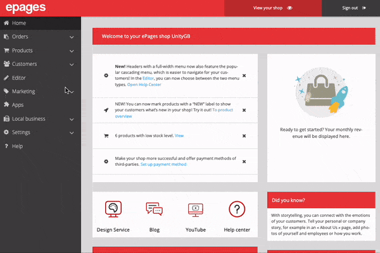The image size is (380, 253).
Task: Click the cart icon beside low stock notice
Action: [106, 135]
